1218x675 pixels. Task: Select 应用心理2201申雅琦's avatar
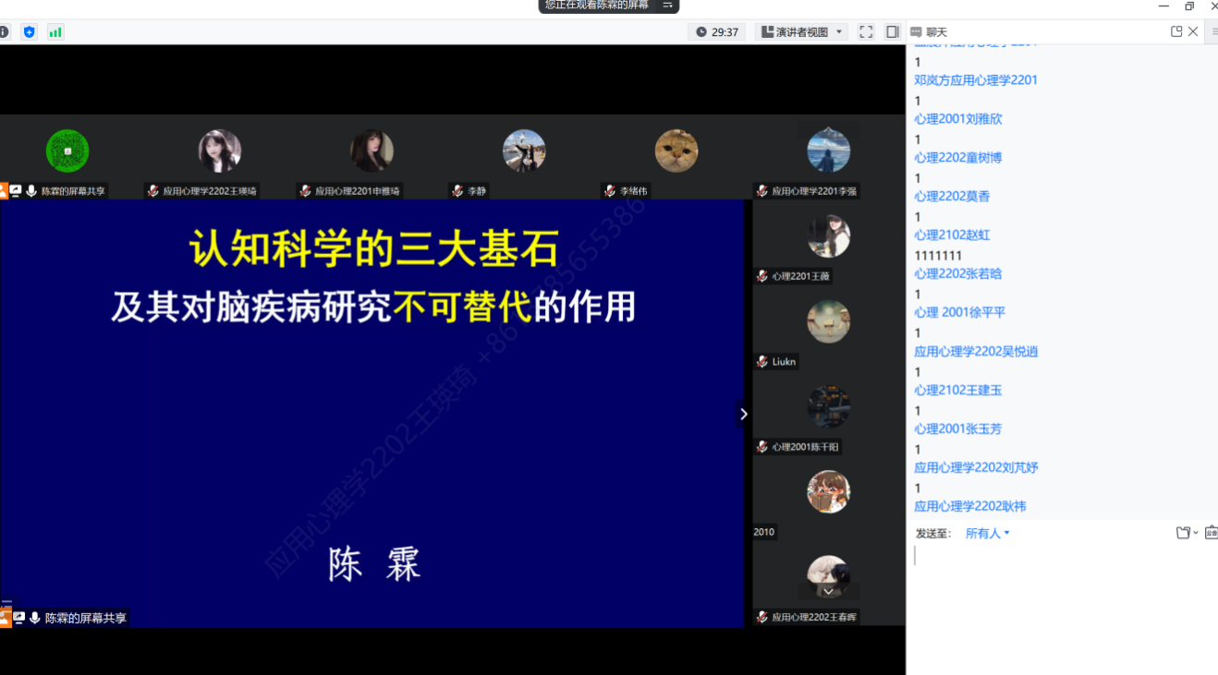pos(372,151)
